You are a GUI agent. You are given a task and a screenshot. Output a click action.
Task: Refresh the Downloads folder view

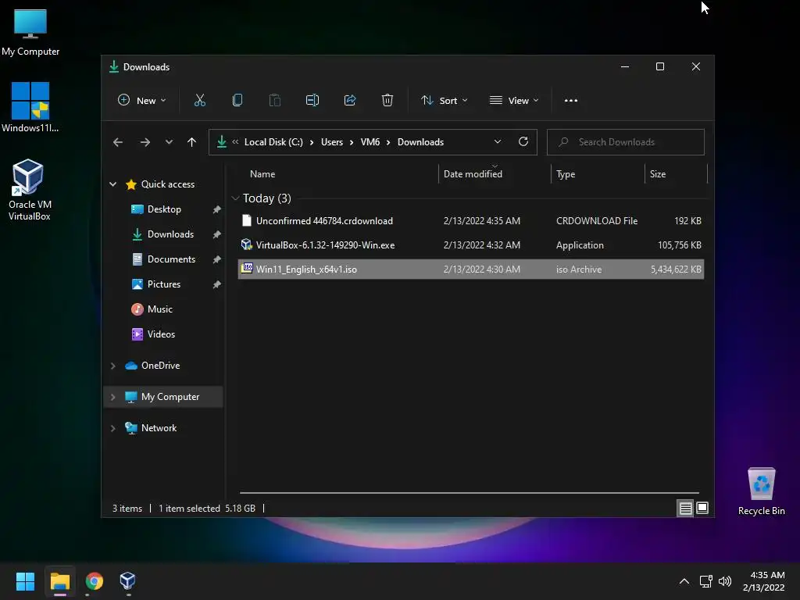click(523, 142)
